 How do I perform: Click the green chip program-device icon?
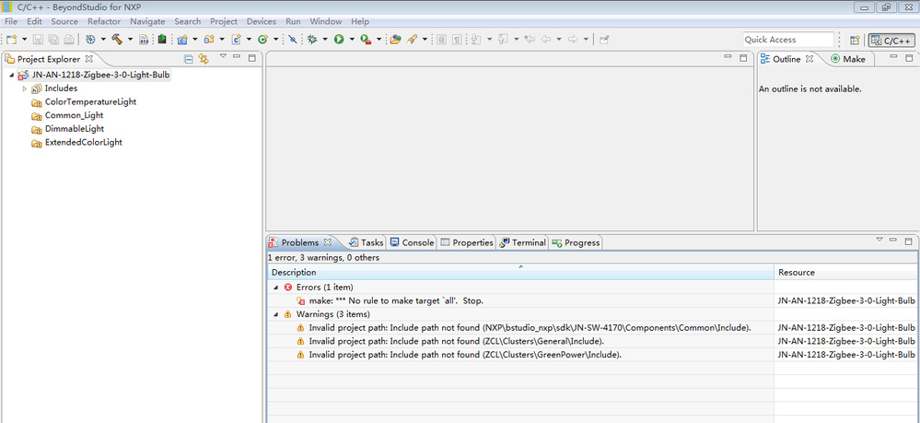[x=162, y=40]
